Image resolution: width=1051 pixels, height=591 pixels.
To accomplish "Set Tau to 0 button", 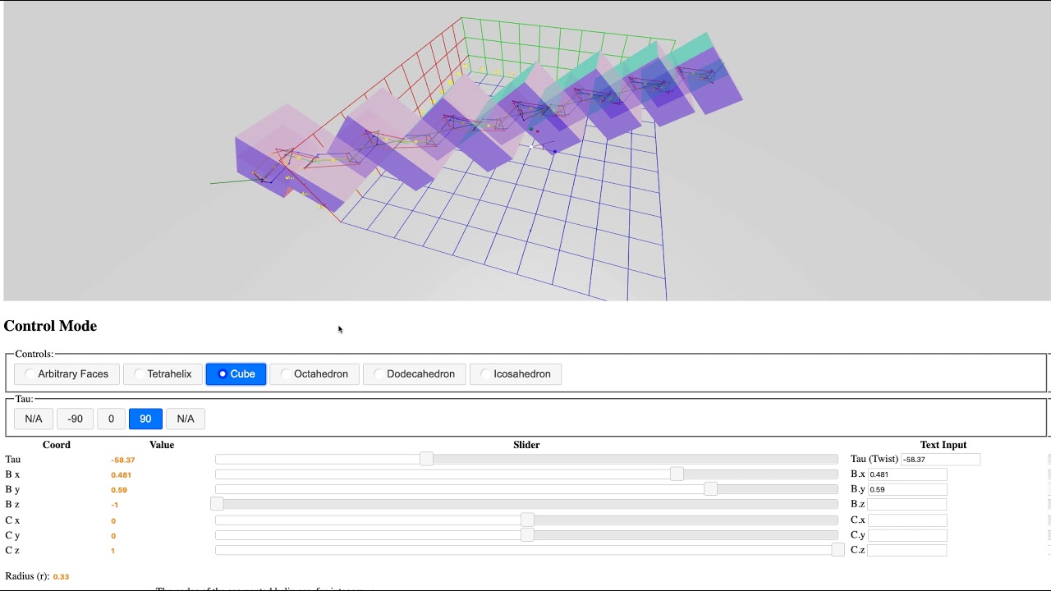I will (x=111, y=419).
